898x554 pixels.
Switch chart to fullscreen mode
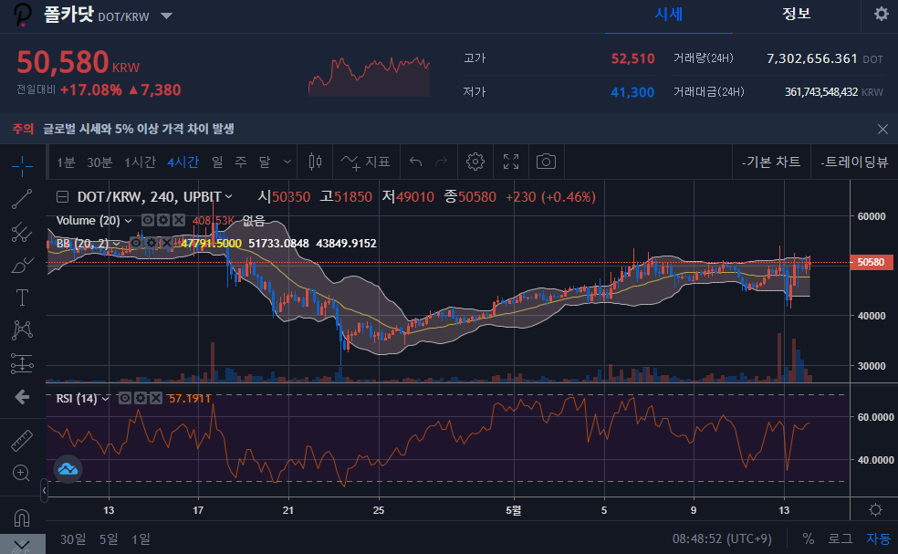[511, 162]
